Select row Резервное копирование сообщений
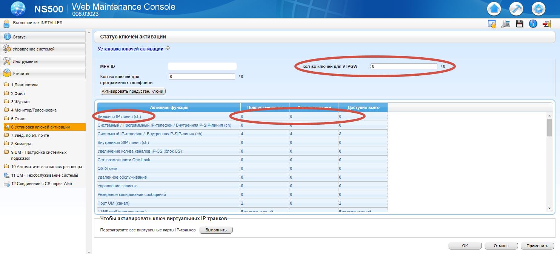The width and height of the screenshot is (560, 254). click(242, 194)
